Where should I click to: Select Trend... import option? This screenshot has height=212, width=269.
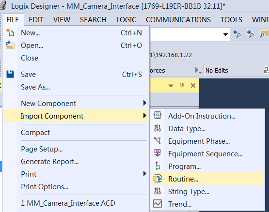point(207,204)
